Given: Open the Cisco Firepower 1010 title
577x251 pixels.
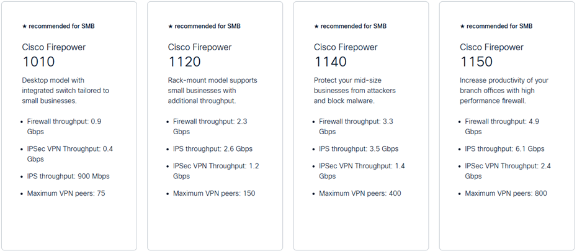Looking at the screenshot, I should point(54,56).
